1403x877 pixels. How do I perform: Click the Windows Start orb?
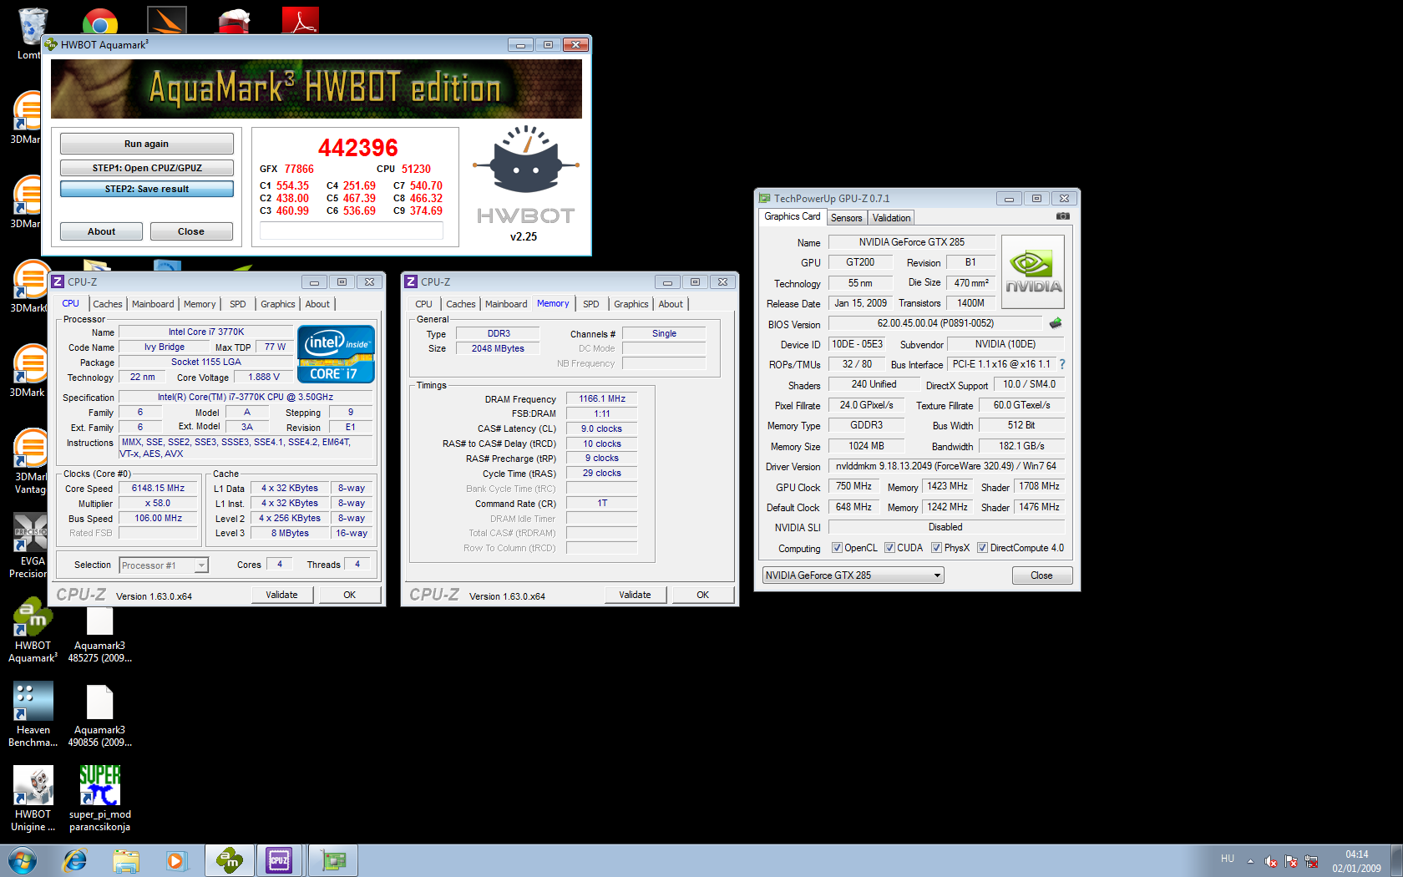tap(23, 860)
